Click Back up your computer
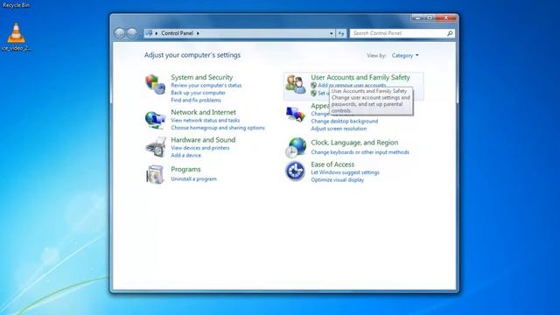This screenshot has height=315, width=560. coord(199,93)
